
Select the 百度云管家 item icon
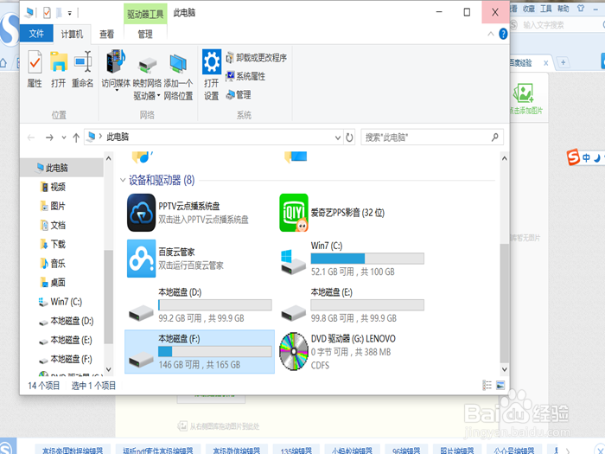point(141,259)
